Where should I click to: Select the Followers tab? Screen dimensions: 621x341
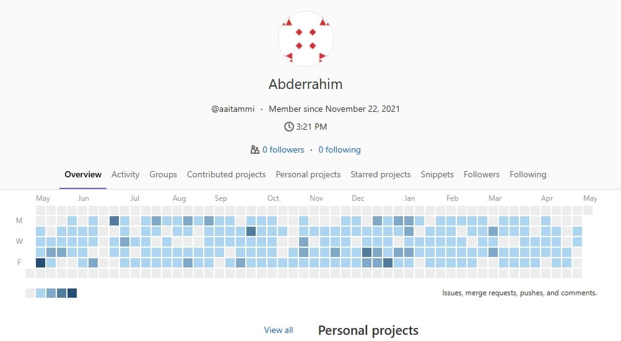coord(481,174)
